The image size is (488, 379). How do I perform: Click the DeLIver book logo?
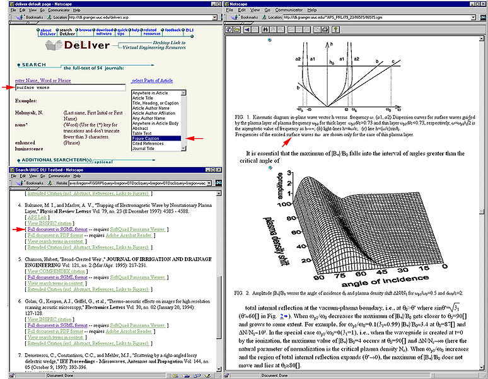(x=54, y=46)
